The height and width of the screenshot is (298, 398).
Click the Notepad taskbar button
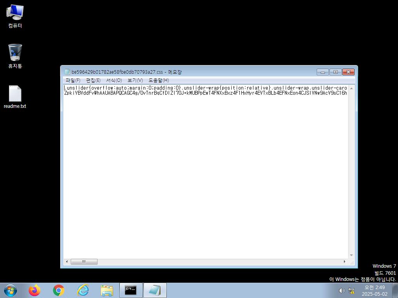coord(155,290)
